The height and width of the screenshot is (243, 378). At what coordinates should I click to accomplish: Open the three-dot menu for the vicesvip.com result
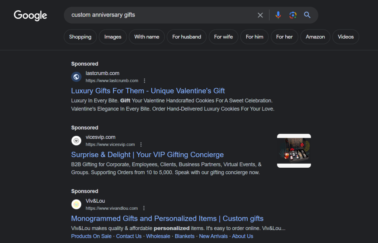pos(141,144)
